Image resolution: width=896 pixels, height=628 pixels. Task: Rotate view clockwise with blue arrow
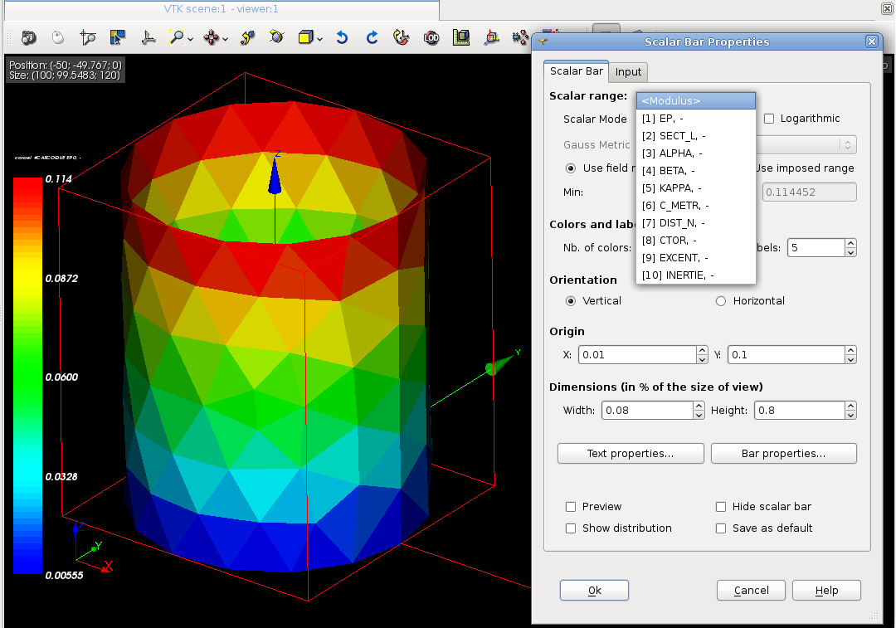[x=372, y=37]
